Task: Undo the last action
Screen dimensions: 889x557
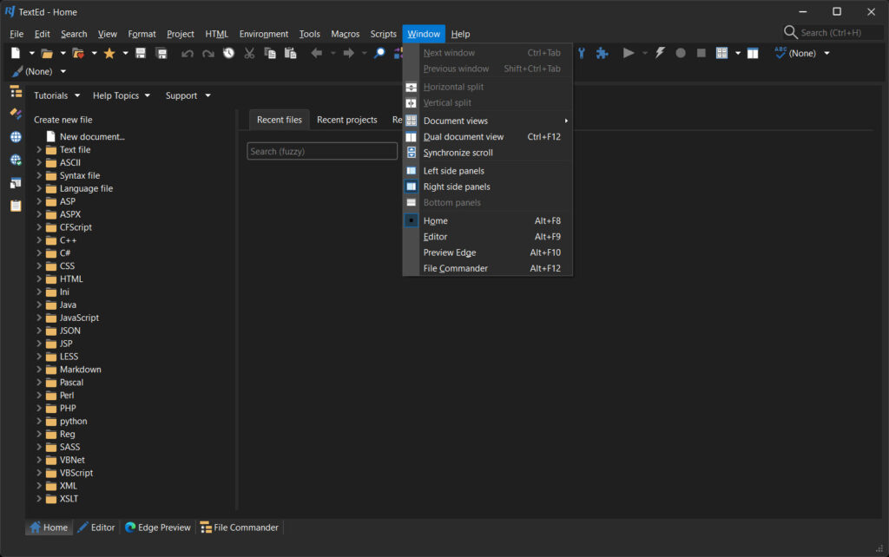Action: tap(188, 53)
